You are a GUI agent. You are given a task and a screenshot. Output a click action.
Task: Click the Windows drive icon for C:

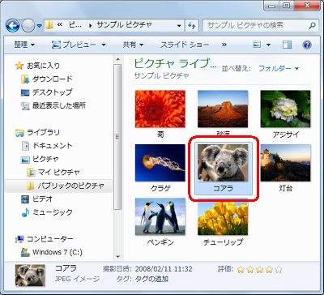click(25, 252)
